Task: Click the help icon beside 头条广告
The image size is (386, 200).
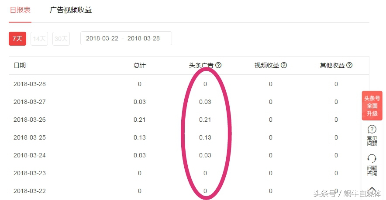Action: [218, 65]
